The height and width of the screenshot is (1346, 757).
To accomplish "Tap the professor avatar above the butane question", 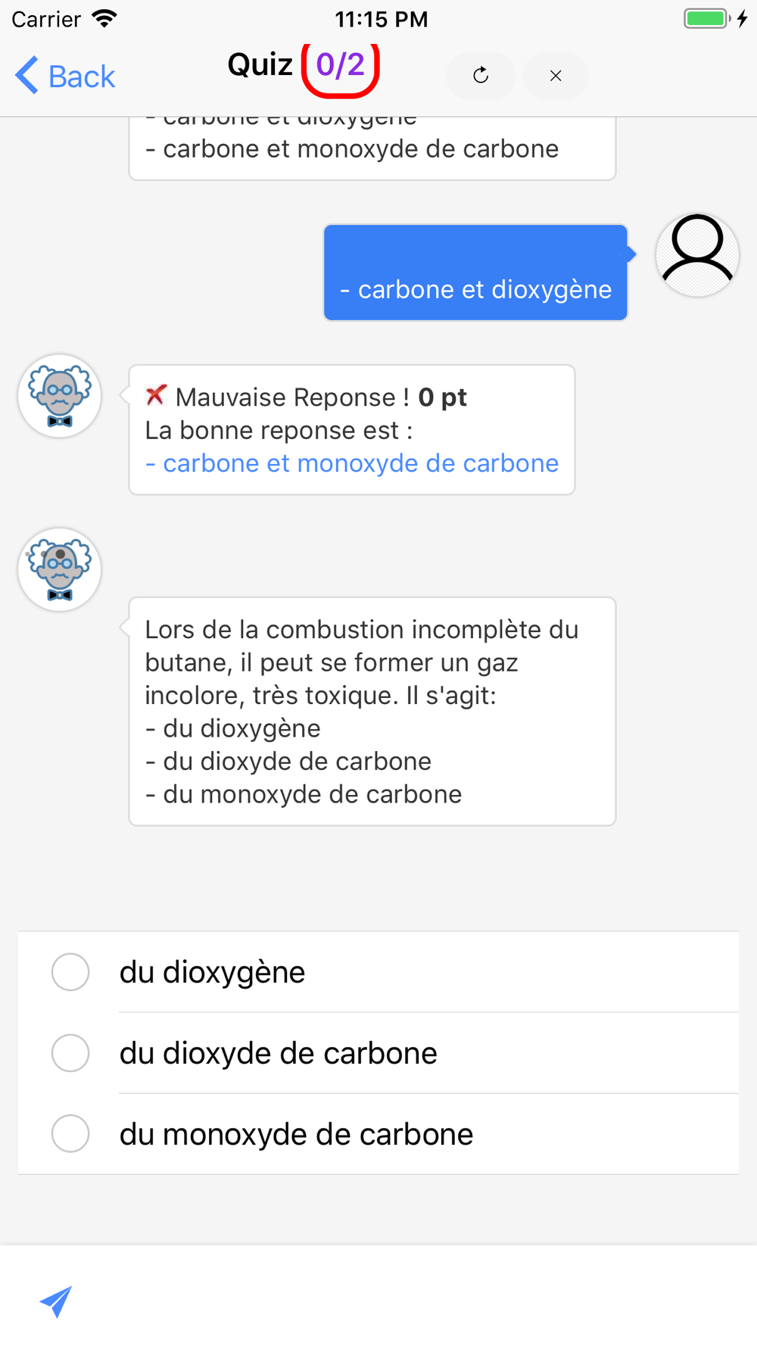I will point(60,569).
